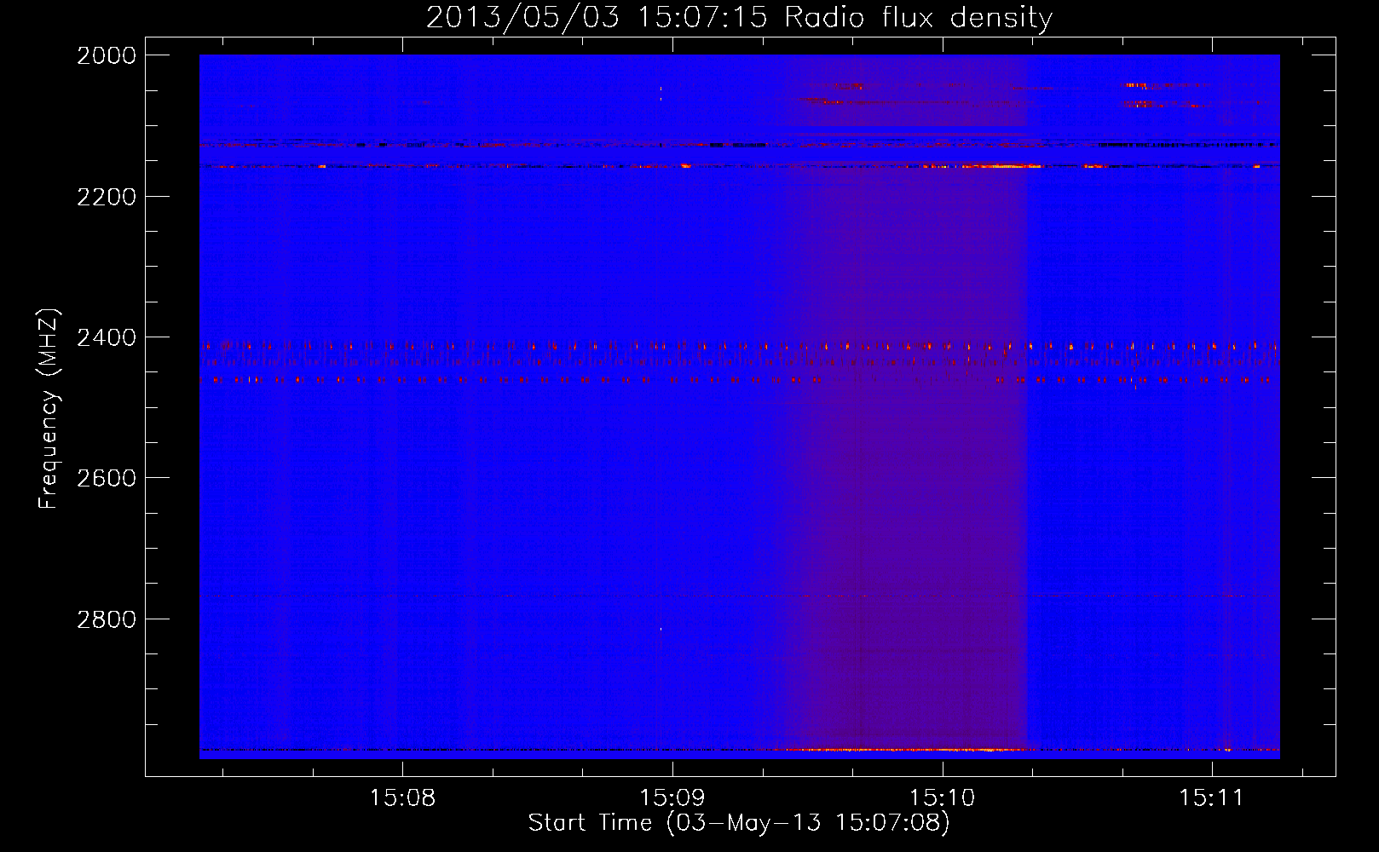Image resolution: width=1379 pixels, height=852 pixels.
Task: Select the 2000 frequency tick label
Action: pyautogui.click(x=107, y=55)
